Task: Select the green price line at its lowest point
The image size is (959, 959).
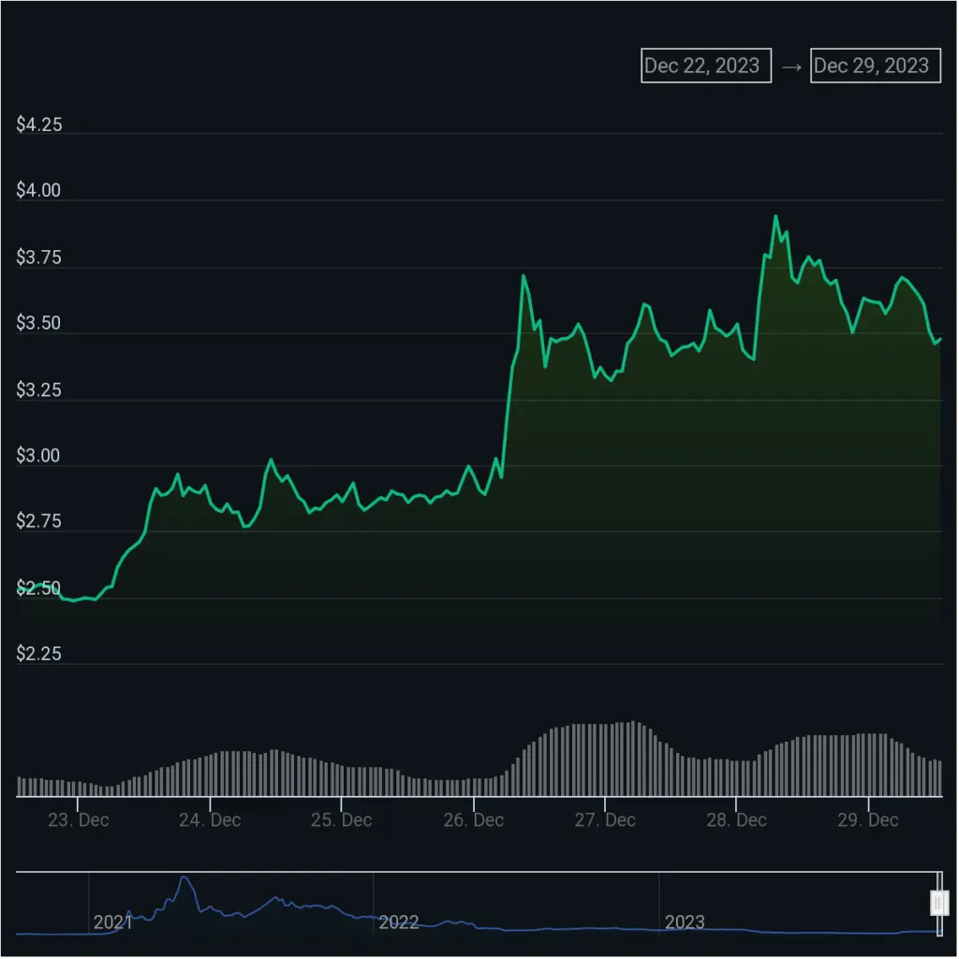Action: pyautogui.click(x=75, y=600)
